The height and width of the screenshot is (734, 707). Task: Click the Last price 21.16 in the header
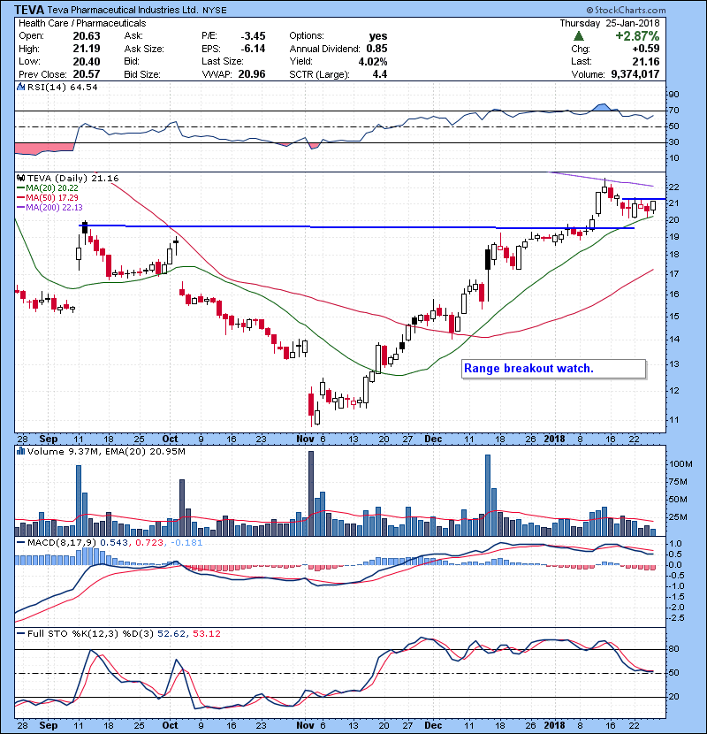click(646, 61)
